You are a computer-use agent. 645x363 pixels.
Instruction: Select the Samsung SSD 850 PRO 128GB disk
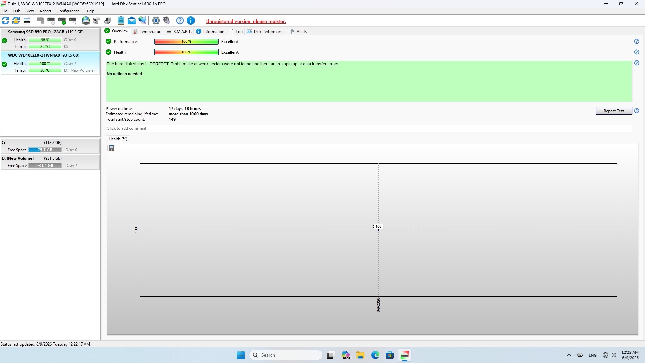click(x=50, y=39)
